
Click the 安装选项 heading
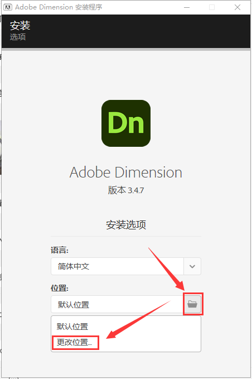click(x=126, y=225)
